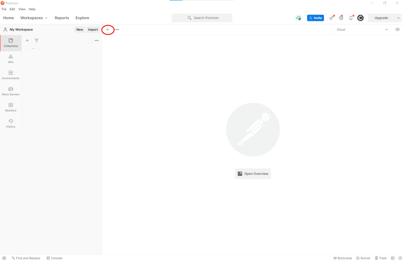Open the Mock Servers sidebar section
The image size is (404, 261).
click(x=11, y=91)
